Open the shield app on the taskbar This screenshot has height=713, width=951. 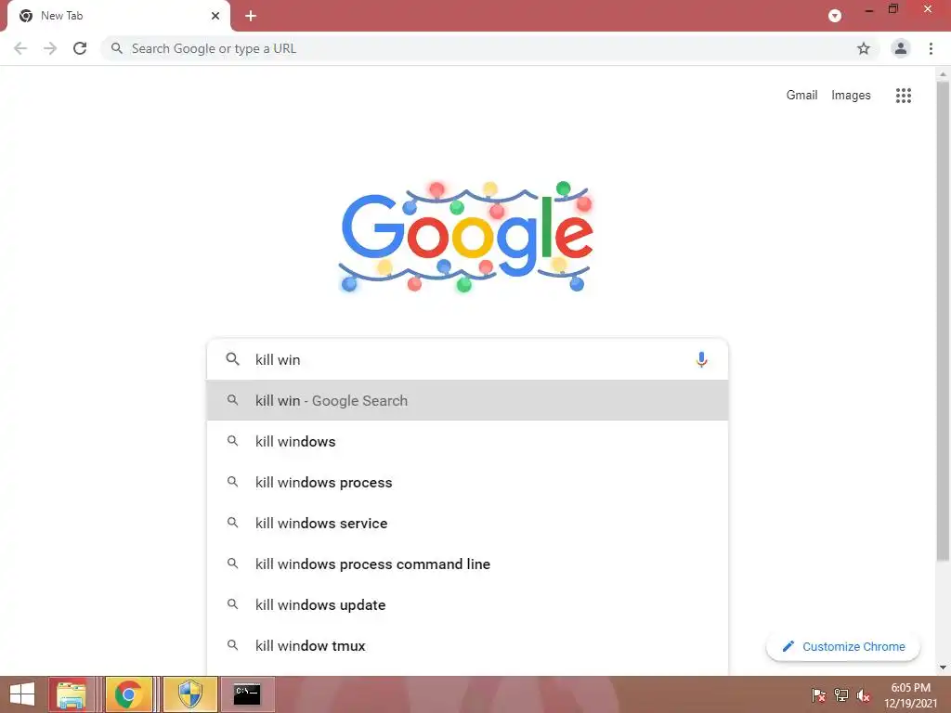coord(189,694)
